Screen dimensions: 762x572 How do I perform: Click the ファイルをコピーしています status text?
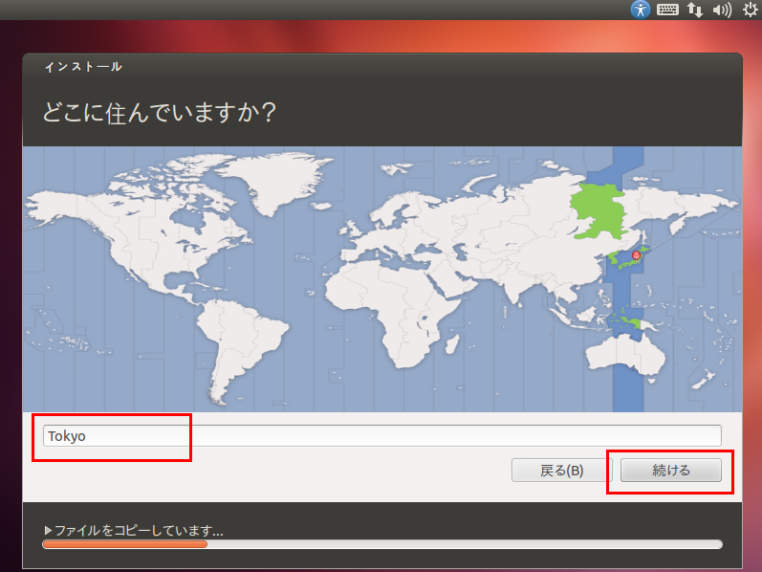(x=139, y=530)
